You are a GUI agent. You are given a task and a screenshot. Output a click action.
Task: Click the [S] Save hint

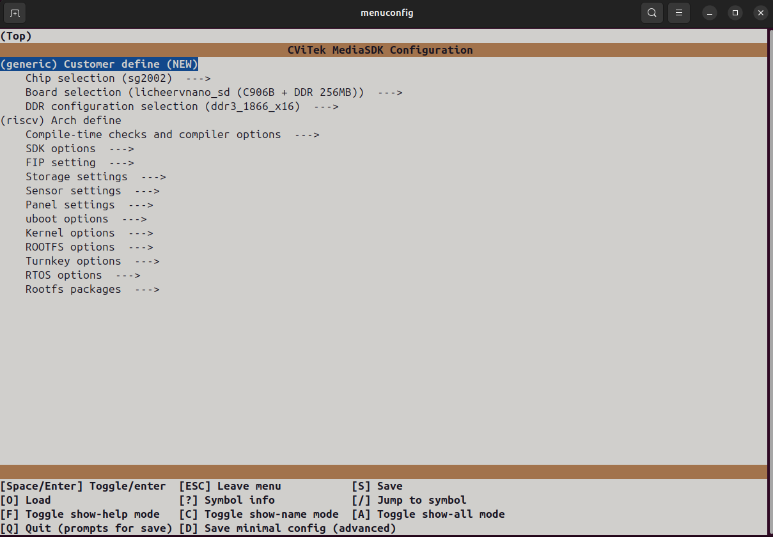[377, 486]
